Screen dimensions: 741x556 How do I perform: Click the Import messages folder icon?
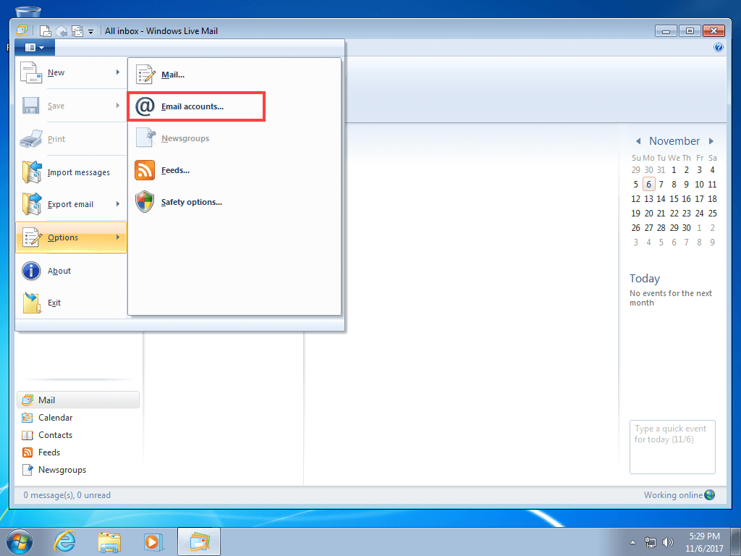(31, 172)
